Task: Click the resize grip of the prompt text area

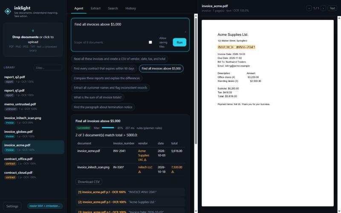Action: pos(185,32)
